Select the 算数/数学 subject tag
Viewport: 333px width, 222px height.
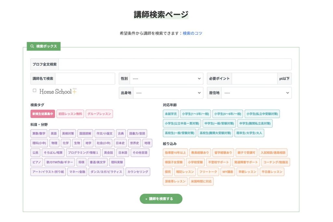39,134
